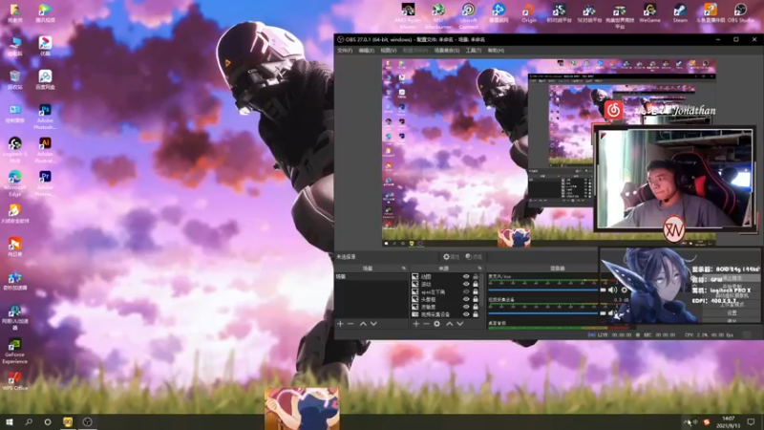Open WeGame desktop shortcut
This screenshot has width=764, height=430.
click(649, 13)
